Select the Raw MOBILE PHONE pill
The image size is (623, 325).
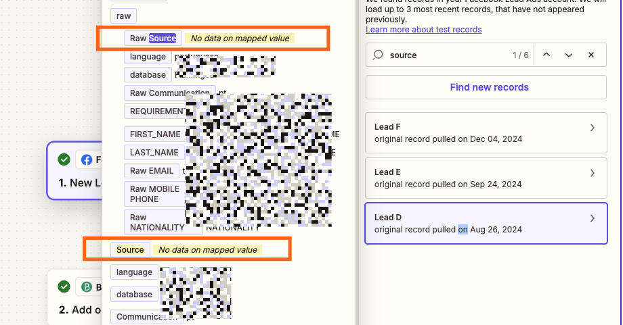(155, 194)
